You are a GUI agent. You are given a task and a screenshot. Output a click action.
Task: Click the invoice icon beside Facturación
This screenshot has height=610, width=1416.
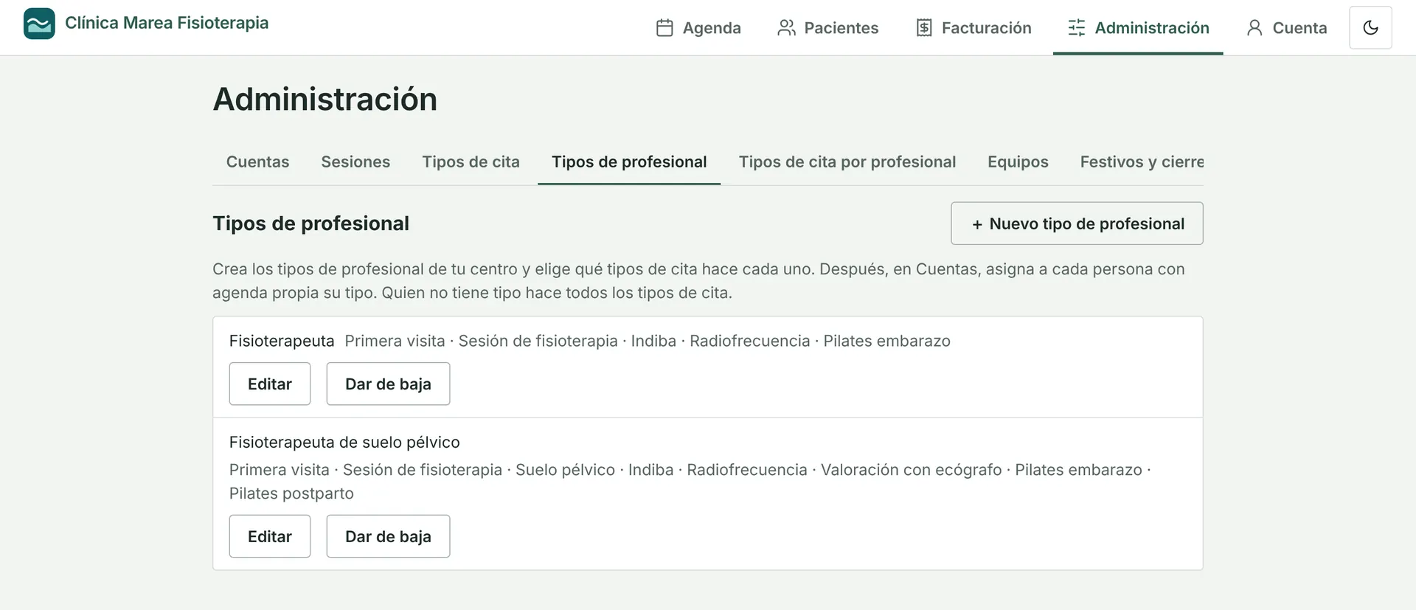tap(924, 28)
